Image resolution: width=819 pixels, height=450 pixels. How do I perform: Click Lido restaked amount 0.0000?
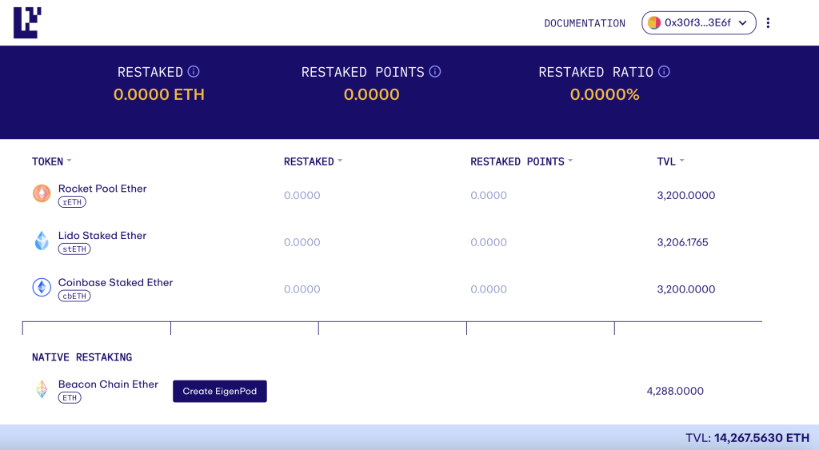coord(302,242)
